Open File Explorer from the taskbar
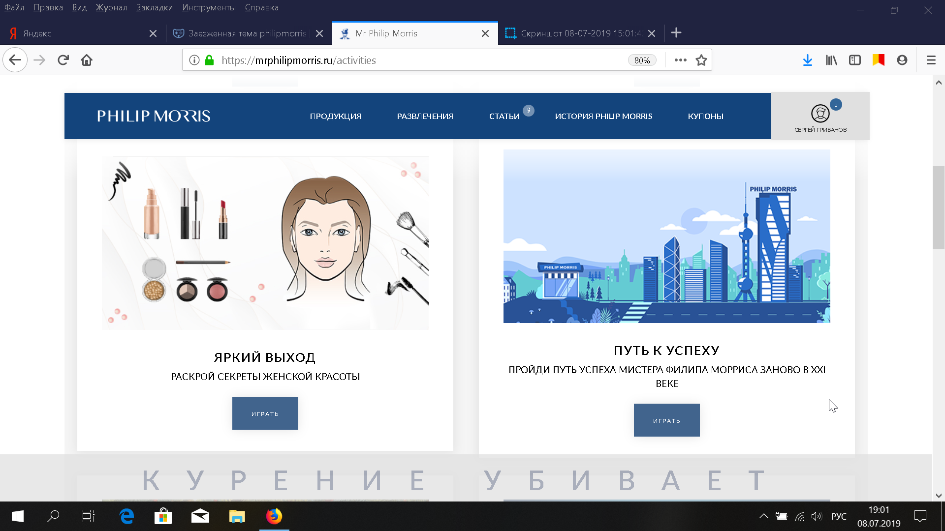 click(237, 516)
